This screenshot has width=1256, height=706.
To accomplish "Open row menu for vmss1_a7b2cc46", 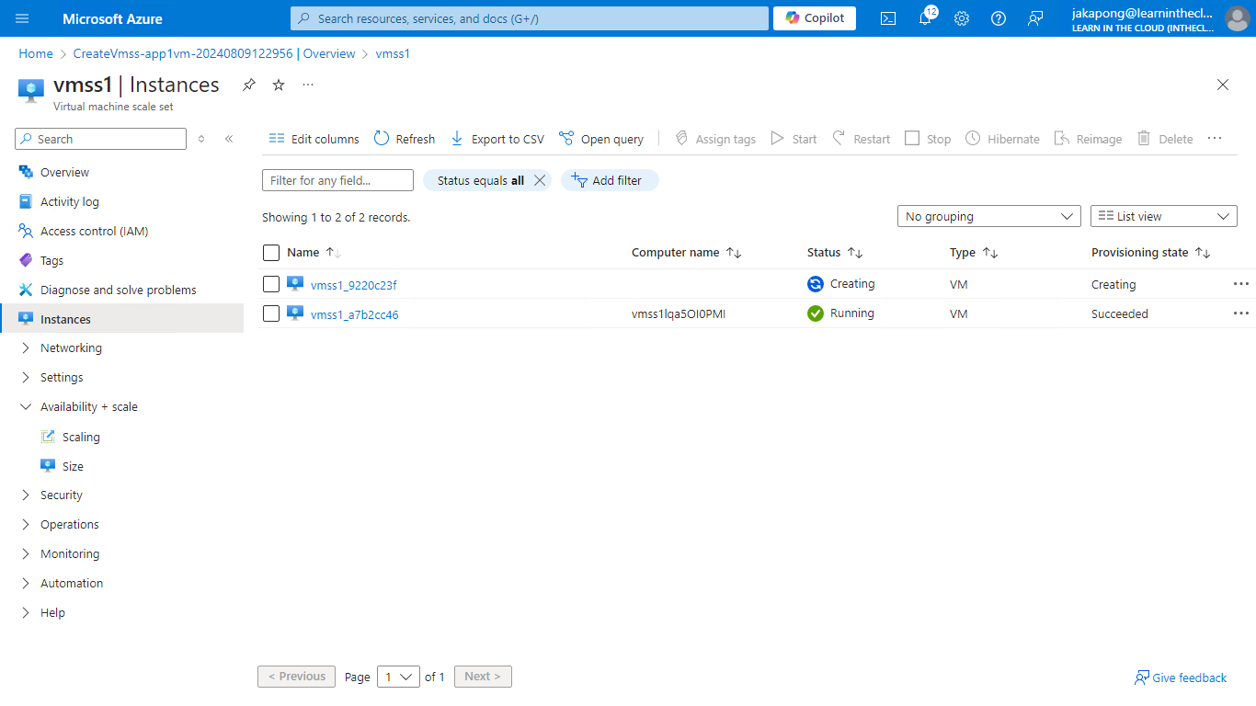I will coord(1241,313).
